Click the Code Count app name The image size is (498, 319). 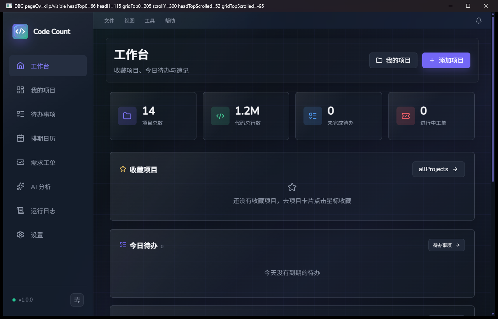click(52, 32)
